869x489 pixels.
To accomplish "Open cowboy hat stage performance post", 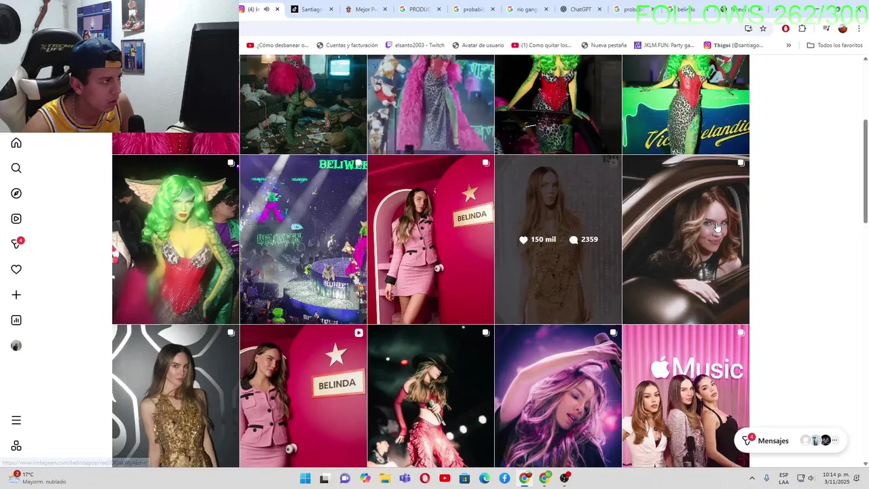I will pos(431,396).
